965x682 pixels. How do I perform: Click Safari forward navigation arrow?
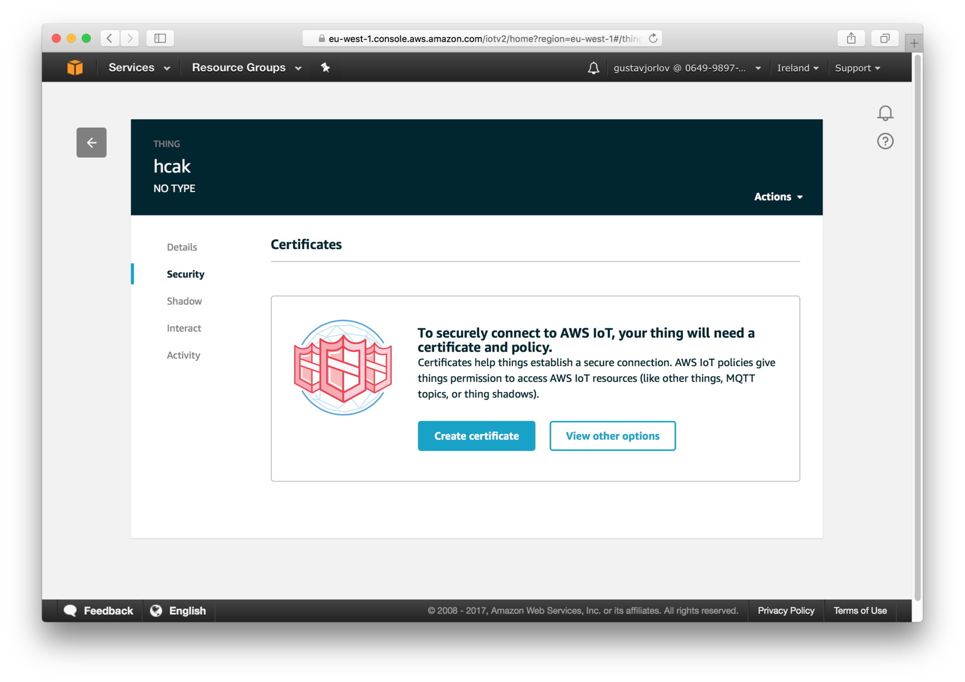pos(130,38)
